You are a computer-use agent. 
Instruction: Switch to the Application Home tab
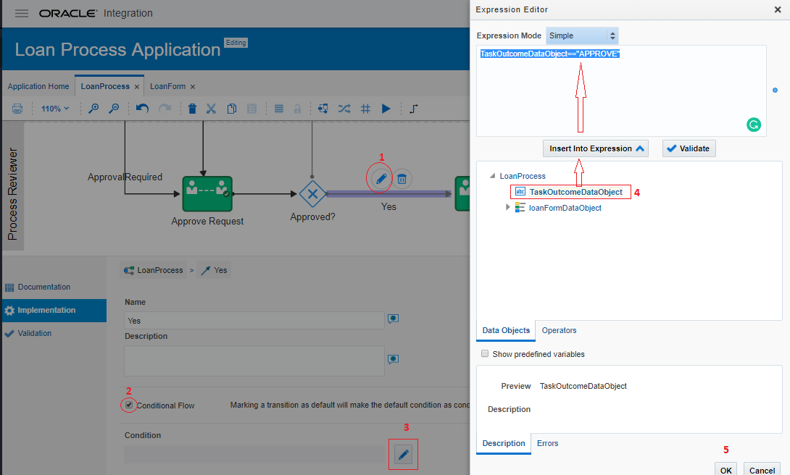point(38,87)
